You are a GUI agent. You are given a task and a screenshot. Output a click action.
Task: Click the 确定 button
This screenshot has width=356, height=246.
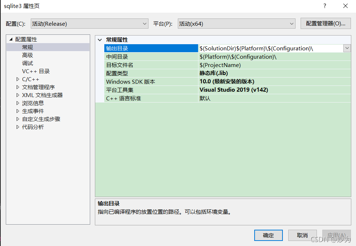(x=268, y=235)
